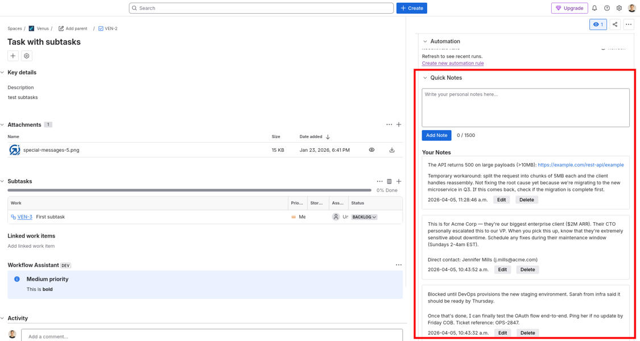Click the Task with subtasks title
The height and width of the screenshot is (341, 640).
point(44,42)
